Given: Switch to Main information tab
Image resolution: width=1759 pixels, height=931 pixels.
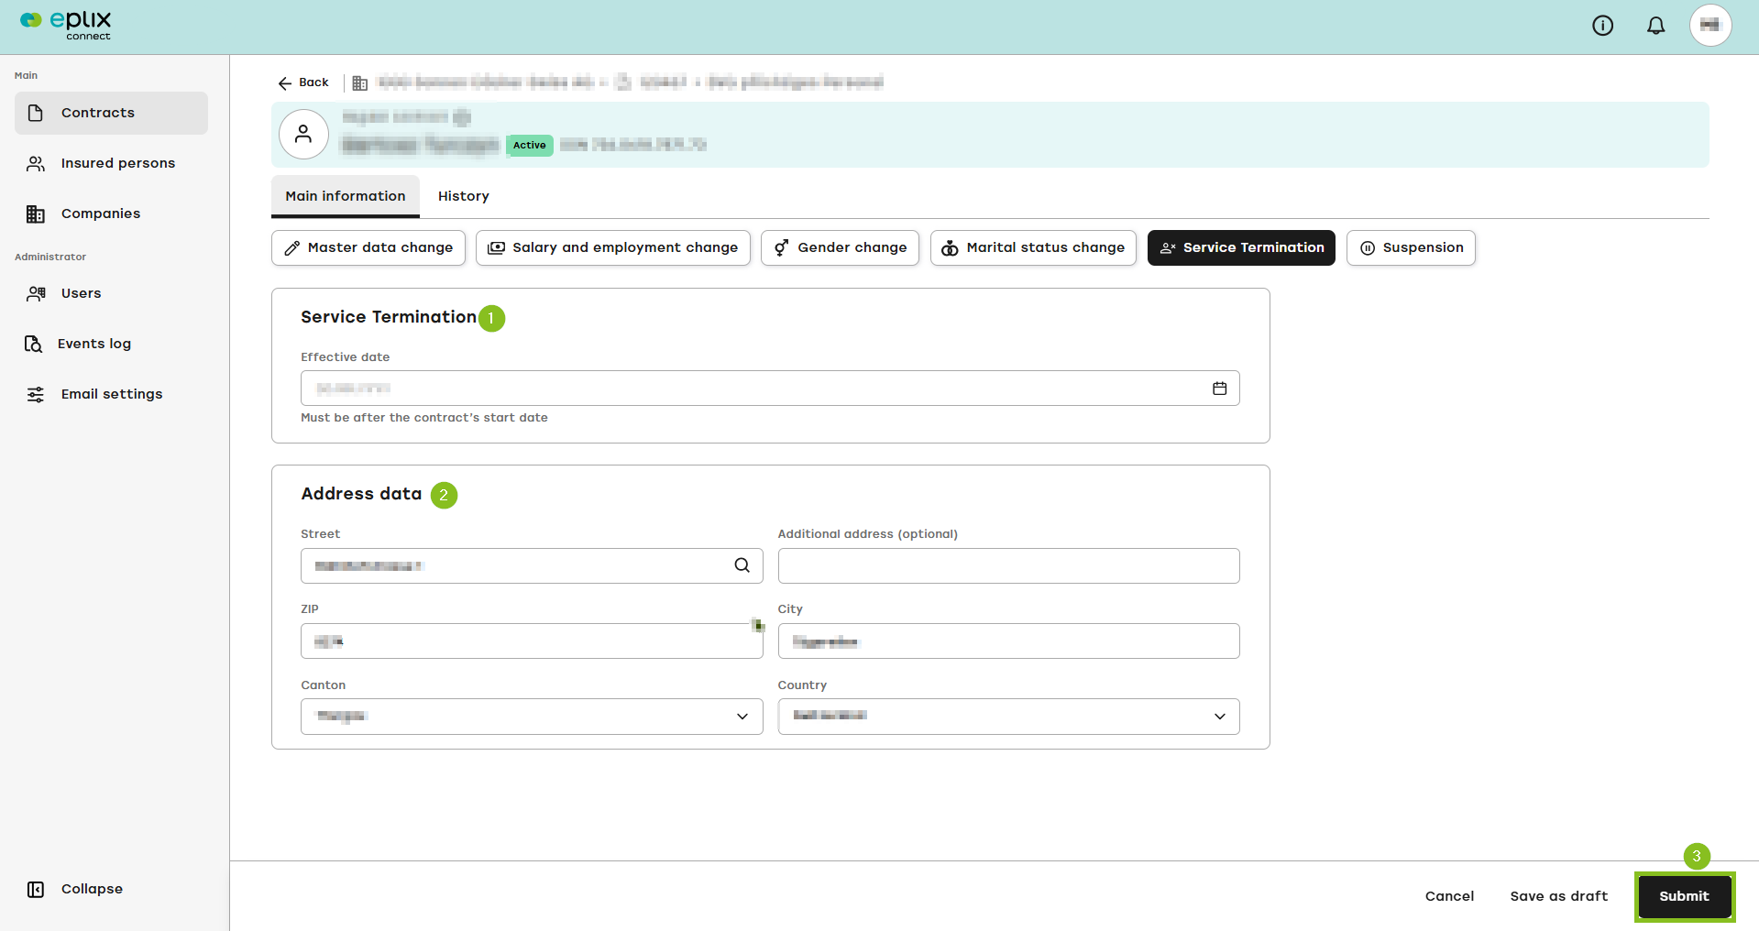Looking at the screenshot, I should tap(346, 196).
